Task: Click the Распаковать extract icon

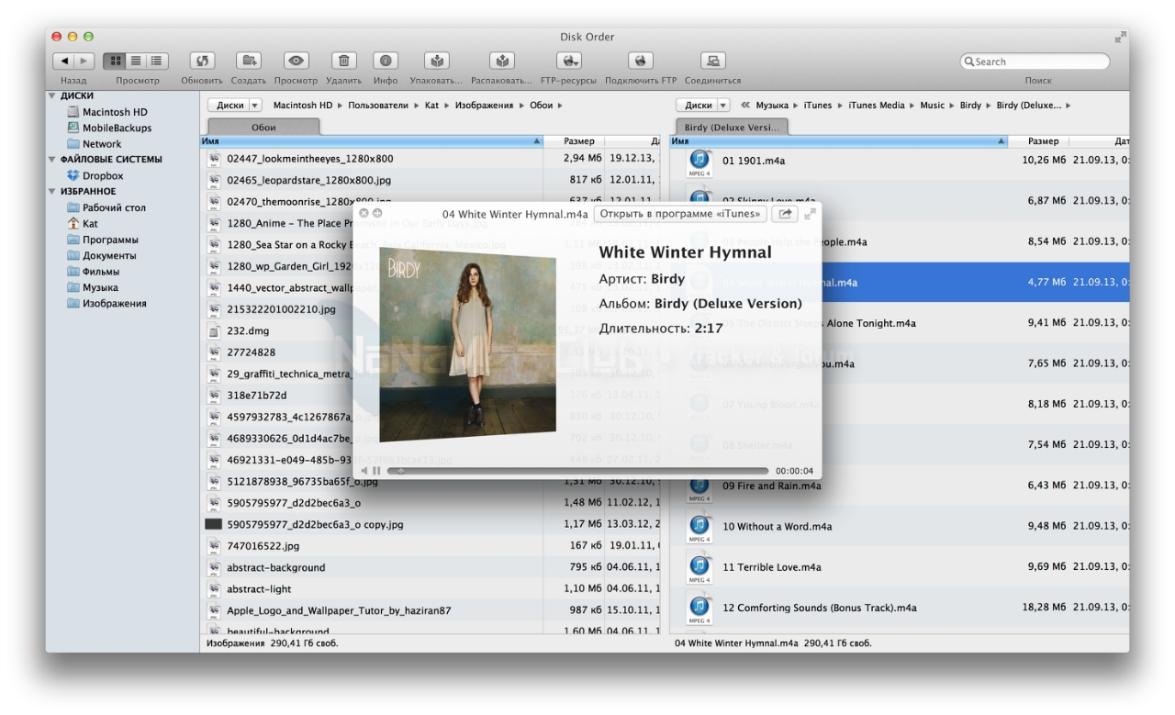Action: tap(501, 61)
